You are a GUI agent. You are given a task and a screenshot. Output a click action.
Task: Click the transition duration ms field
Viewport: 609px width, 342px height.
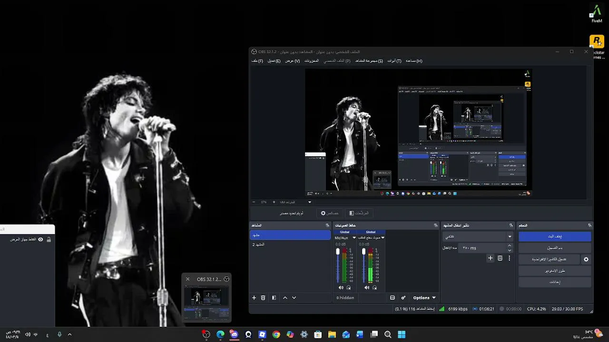(x=483, y=248)
